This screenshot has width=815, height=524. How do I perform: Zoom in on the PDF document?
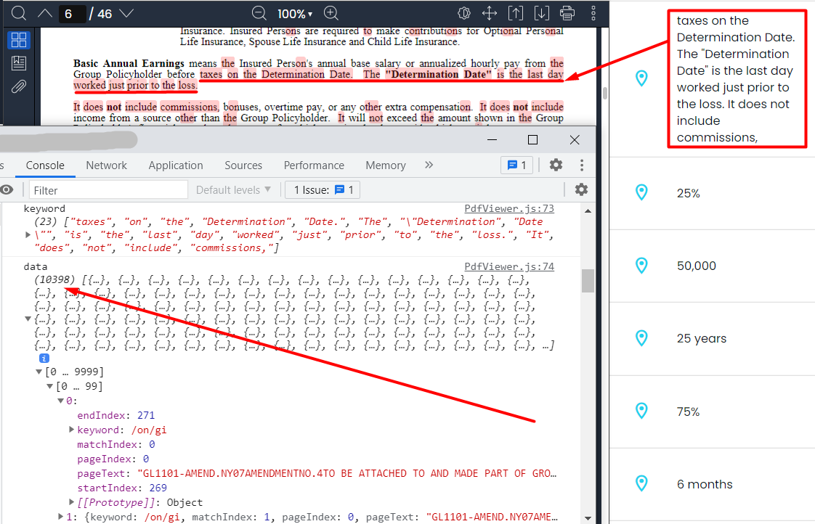pos(330,13)
